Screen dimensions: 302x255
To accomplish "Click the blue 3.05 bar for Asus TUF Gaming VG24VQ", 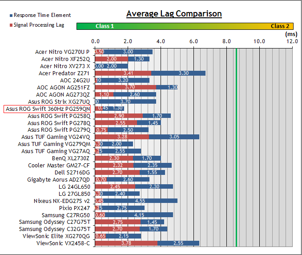I will [x=174, y=137].
